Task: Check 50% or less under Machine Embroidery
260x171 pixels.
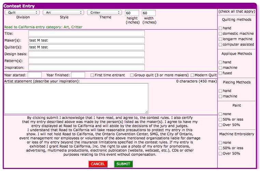Action: [220, 148]
